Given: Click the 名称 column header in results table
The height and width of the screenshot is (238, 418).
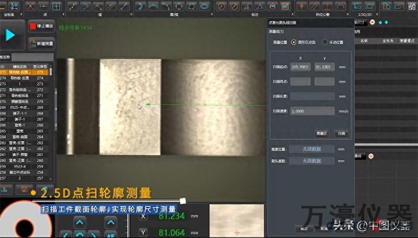Looking at the screenshot, I should pos(364,41).
